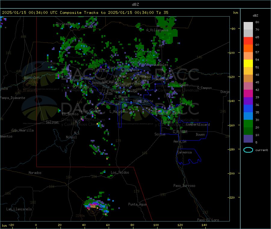This screenshot has height=229, width=271.
Task: Click the '0' tick on the bottom axis
Action: 36,225
